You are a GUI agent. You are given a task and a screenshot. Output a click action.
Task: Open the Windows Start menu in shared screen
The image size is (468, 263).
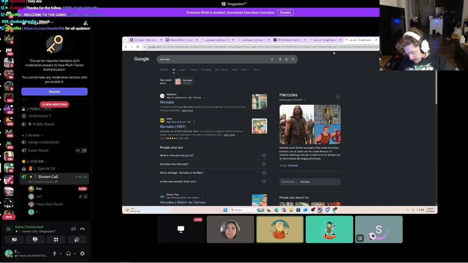coord(225,210)
